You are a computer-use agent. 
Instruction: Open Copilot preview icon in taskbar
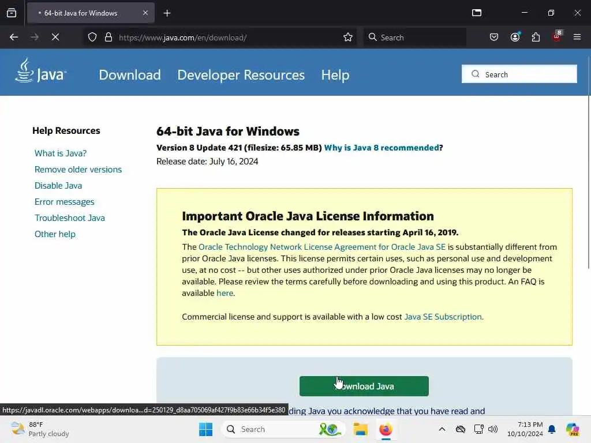pos(573,429)
